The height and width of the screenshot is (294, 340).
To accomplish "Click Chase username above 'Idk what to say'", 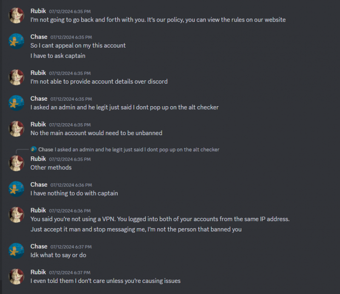I will coord(39,246).
